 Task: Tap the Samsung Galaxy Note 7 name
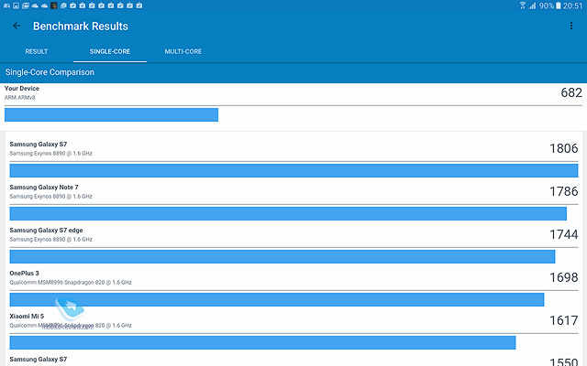(44, 187)
